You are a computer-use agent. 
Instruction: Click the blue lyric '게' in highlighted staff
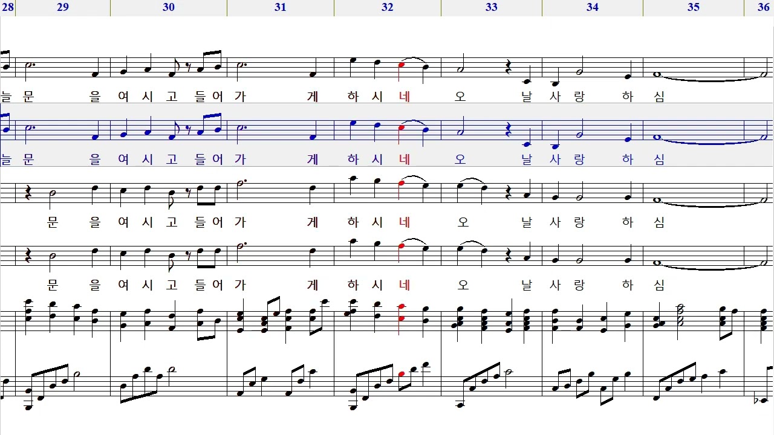tap(313, 159)
